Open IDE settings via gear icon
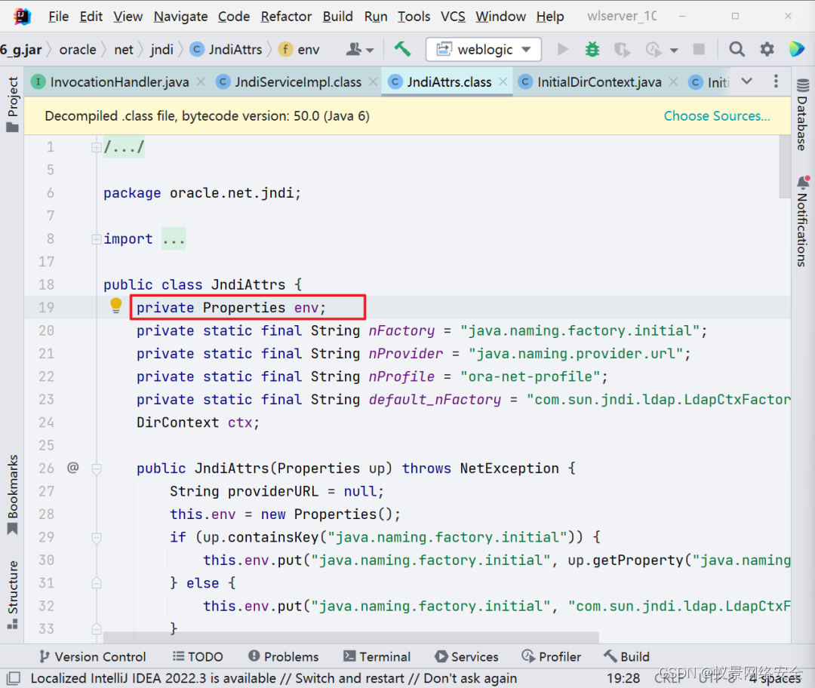This screenshot has height=688, width=815. 767,49
